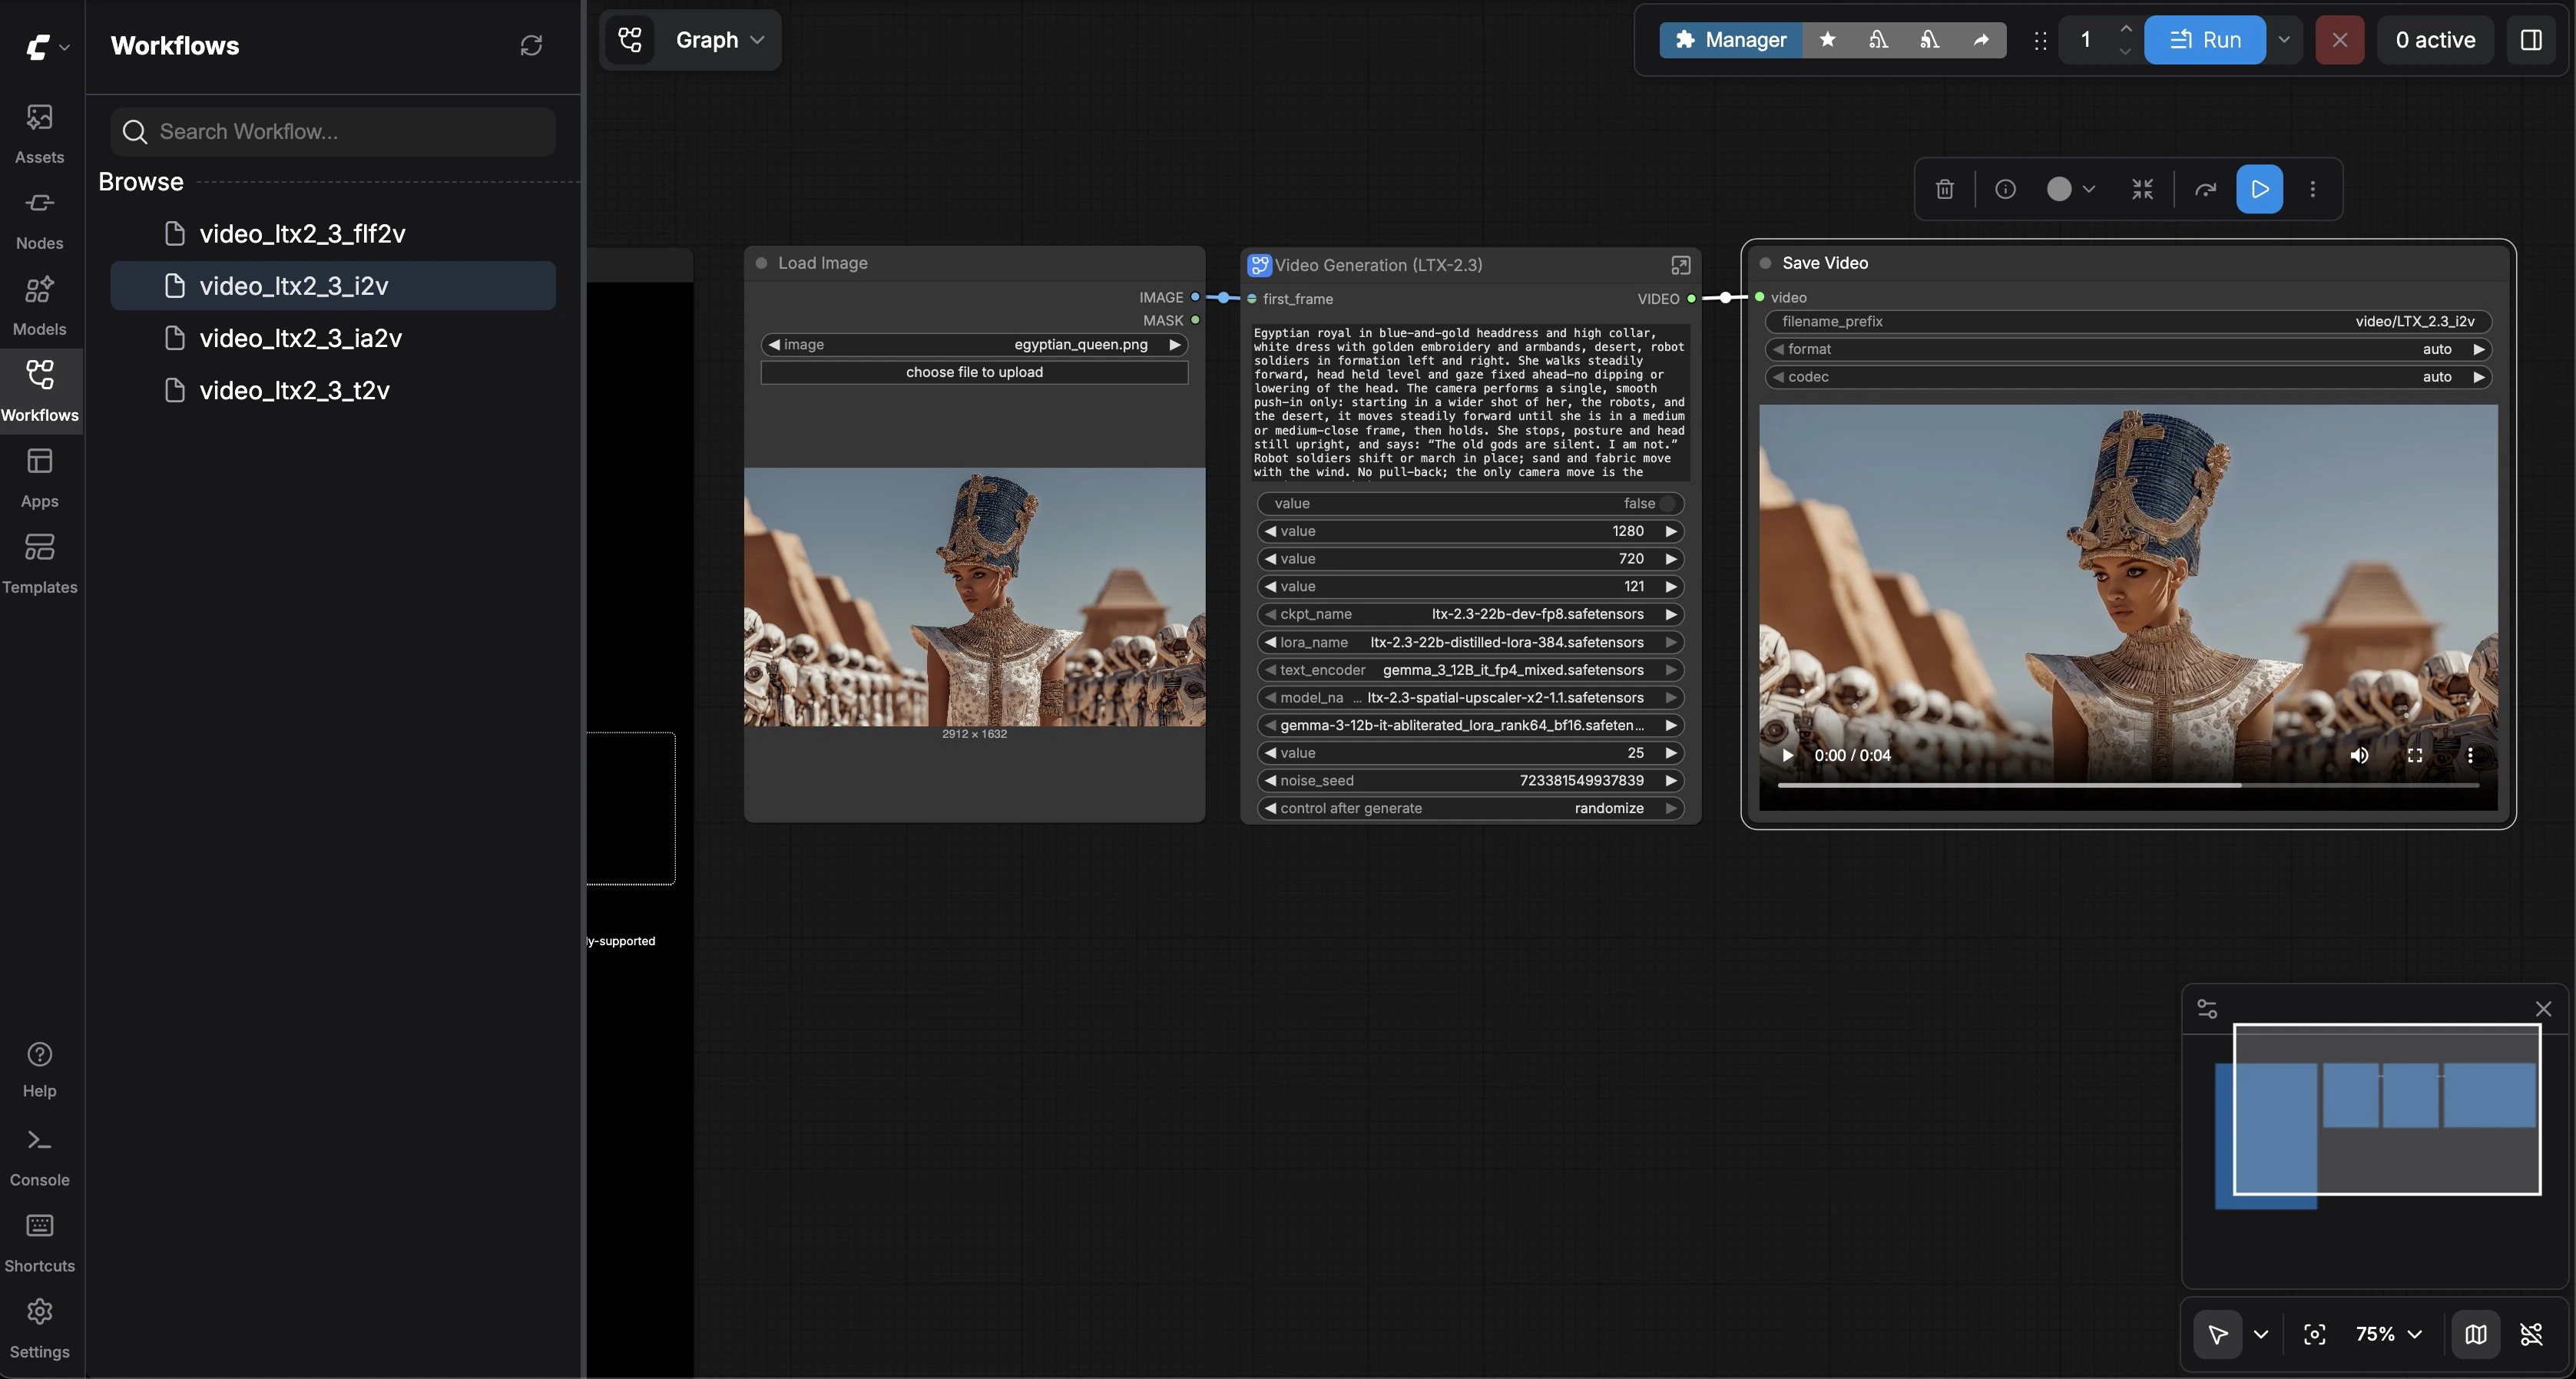This screenshot has height=1379, width=2576.
Task: Open the Console from the sidebar
Action: click(39, 1155)
